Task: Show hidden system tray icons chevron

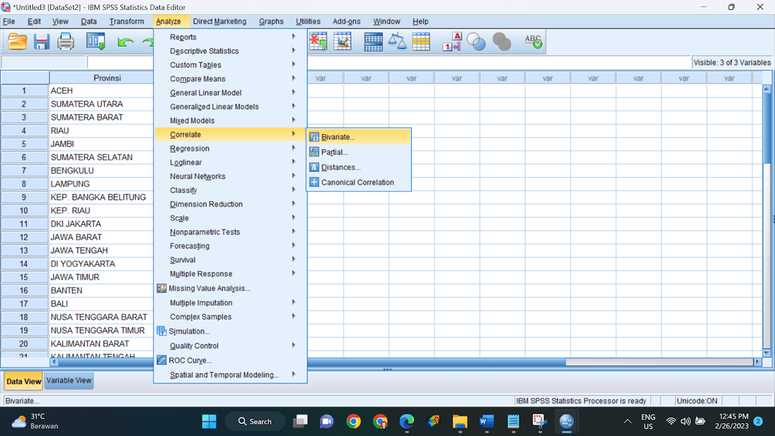Action: pos(627,421)
